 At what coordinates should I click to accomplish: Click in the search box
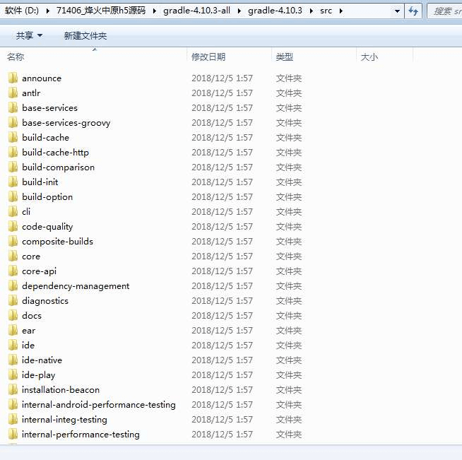pyautogui.click(x=446, y=11)
